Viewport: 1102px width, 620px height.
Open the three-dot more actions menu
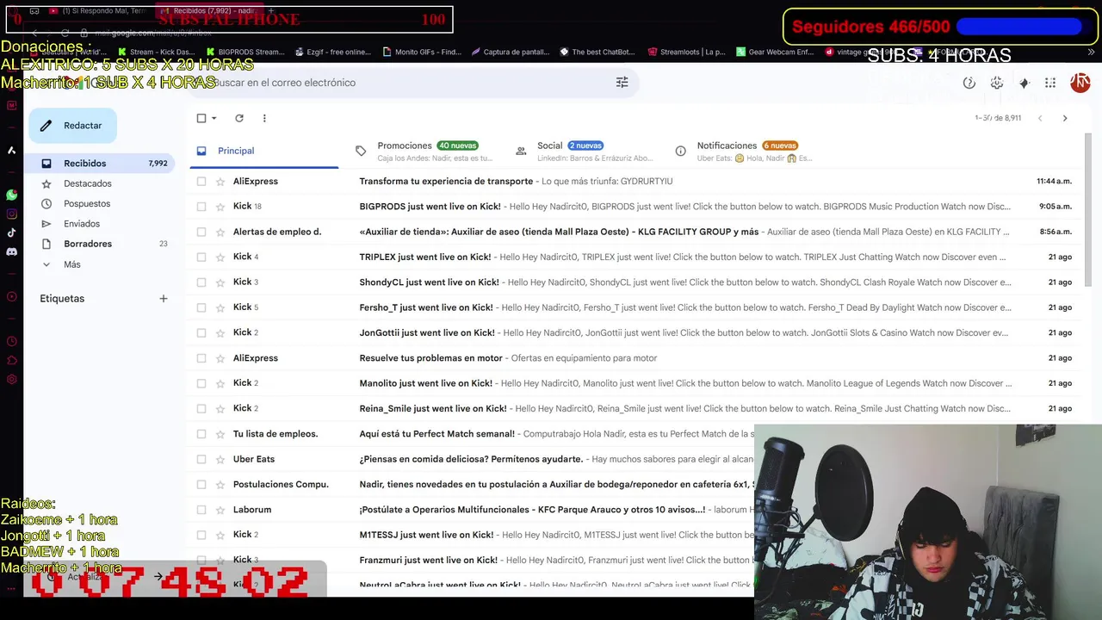[x=264, y=118]
